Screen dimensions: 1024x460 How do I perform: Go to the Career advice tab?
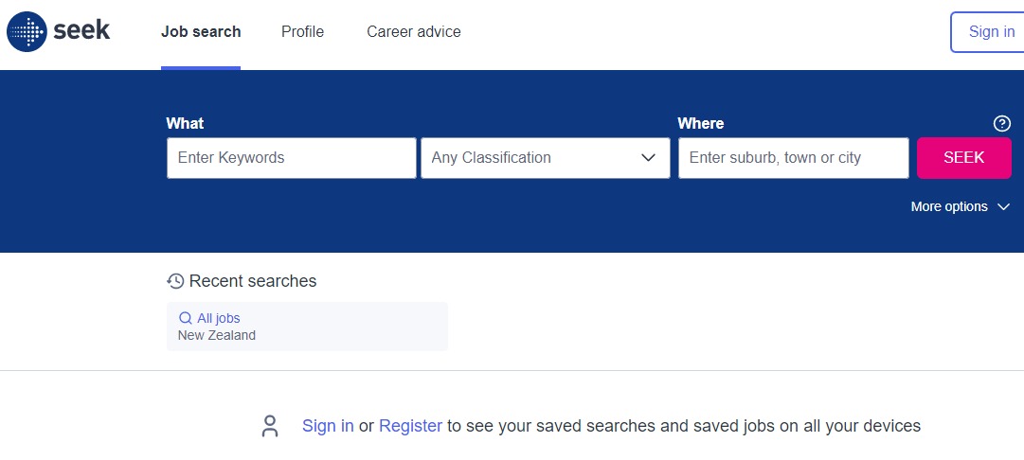click(414, 32)
